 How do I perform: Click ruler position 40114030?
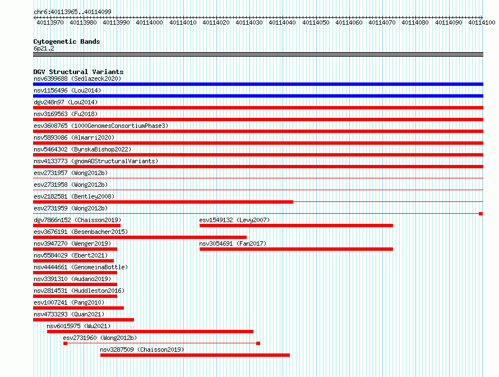249,22
